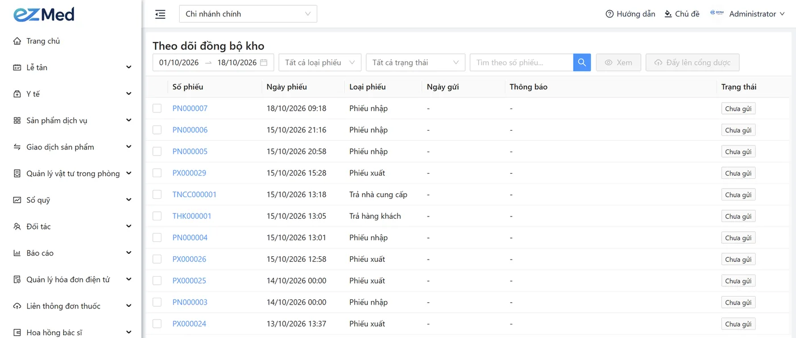The width and height of the screenshot is (796, 338).
Task: Open the Chi nhánh chính branch dropdown
Action: [x=248, y=14]
